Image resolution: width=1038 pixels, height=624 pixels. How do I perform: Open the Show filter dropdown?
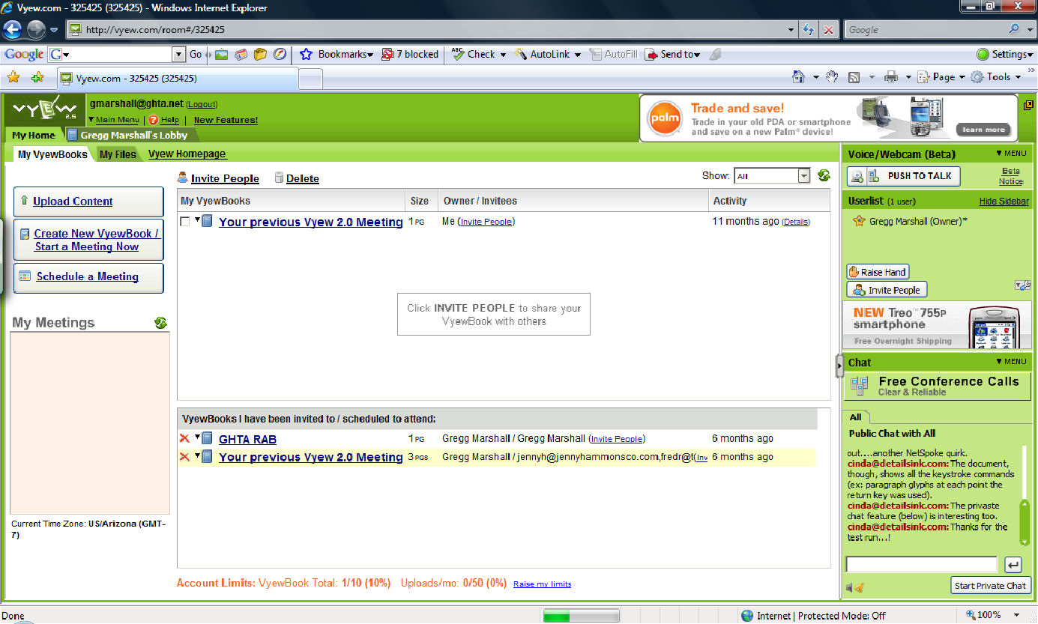coord(804,176)
